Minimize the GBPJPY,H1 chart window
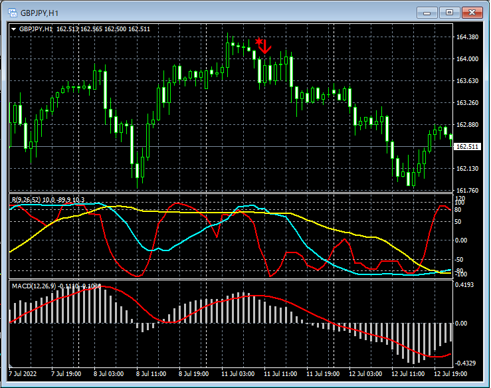 429,12
